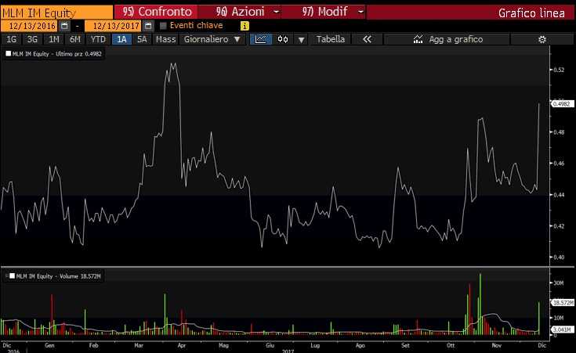The image size is (576, 353).
Task: Open the chart type dropdown arrow
Action: pyautogui.click(x=301, y=40)
